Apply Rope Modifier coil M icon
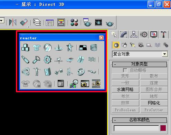The height and width of the screenshot is (135, 171). point(48,84)
